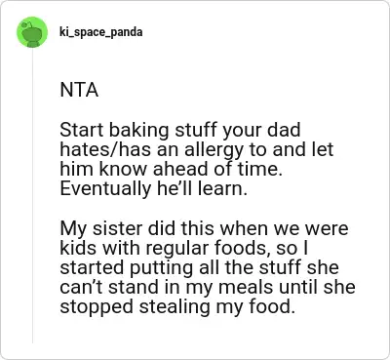Open ki_space_panda's user profile

(100, 32)
